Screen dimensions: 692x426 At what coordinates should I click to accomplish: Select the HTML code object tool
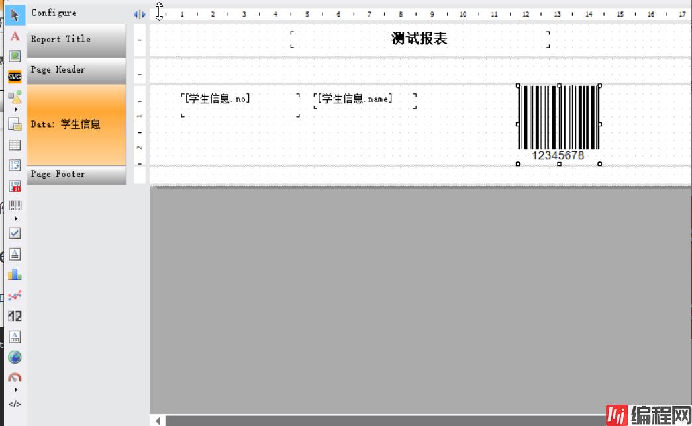[x=15, y=404]
